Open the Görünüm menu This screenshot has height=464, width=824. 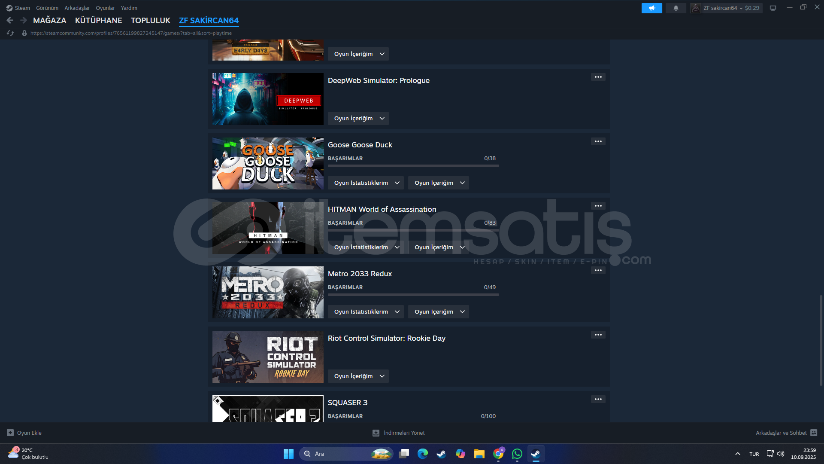click(x=47, y=8)
